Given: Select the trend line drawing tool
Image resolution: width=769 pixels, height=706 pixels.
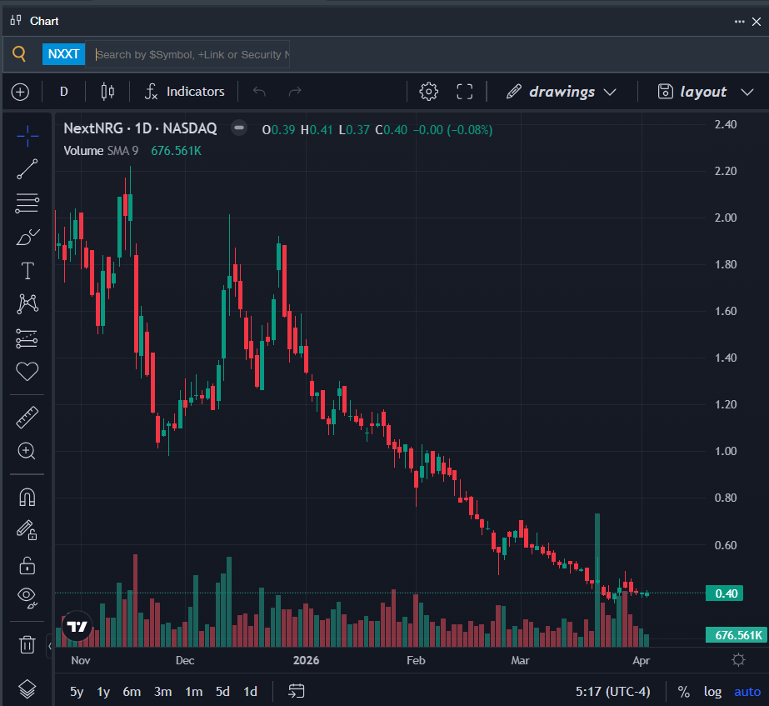Looking at the screenshot, I should coord(27,169).
